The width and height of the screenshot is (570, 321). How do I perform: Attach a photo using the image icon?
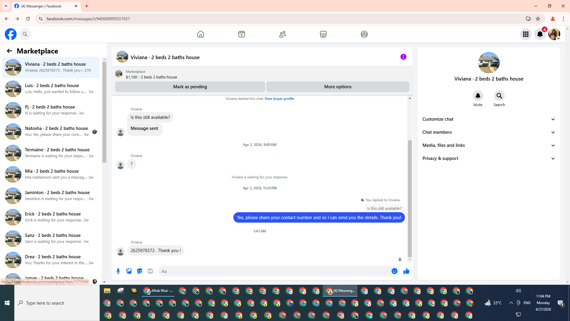click(x=129, y=271)
